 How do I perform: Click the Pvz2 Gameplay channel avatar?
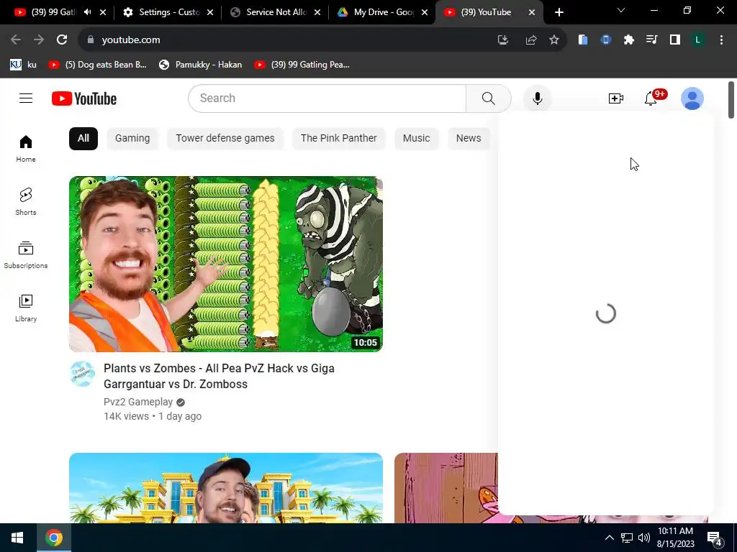tap(83, 374)
